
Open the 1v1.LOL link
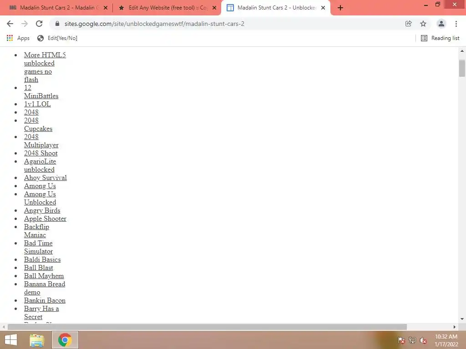[x=37, y=104]
